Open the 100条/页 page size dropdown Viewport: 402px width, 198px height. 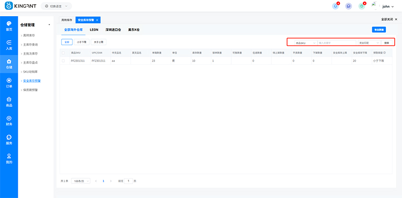[x=80, y=181]
